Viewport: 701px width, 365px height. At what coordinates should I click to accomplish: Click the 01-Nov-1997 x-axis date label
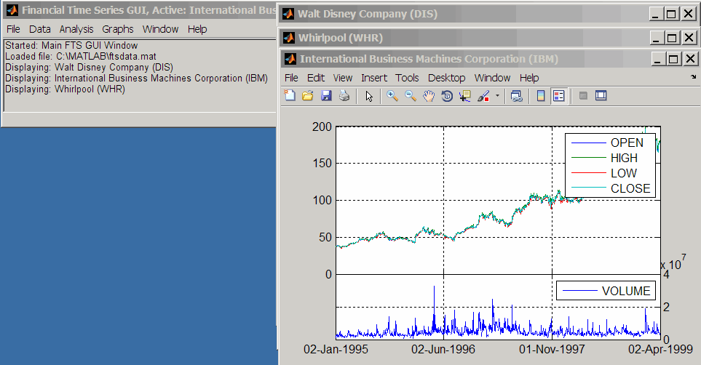tap(552, 349)
